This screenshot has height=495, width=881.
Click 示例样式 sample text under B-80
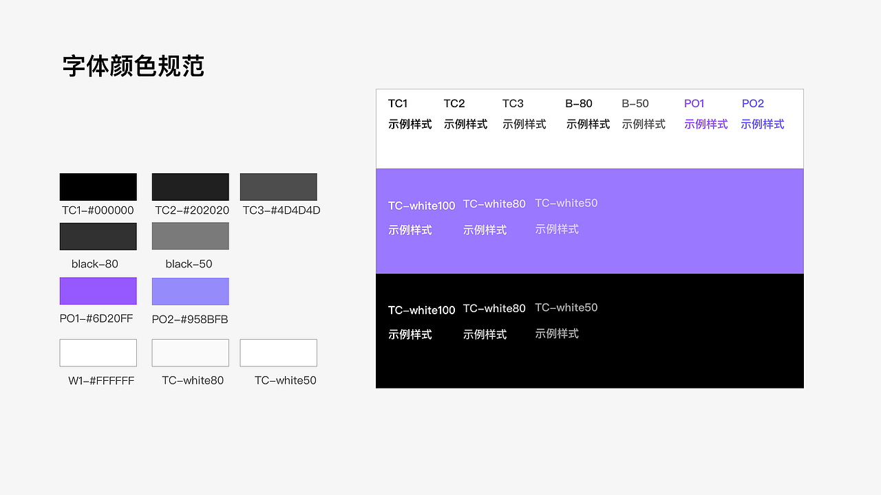(588, 124)
